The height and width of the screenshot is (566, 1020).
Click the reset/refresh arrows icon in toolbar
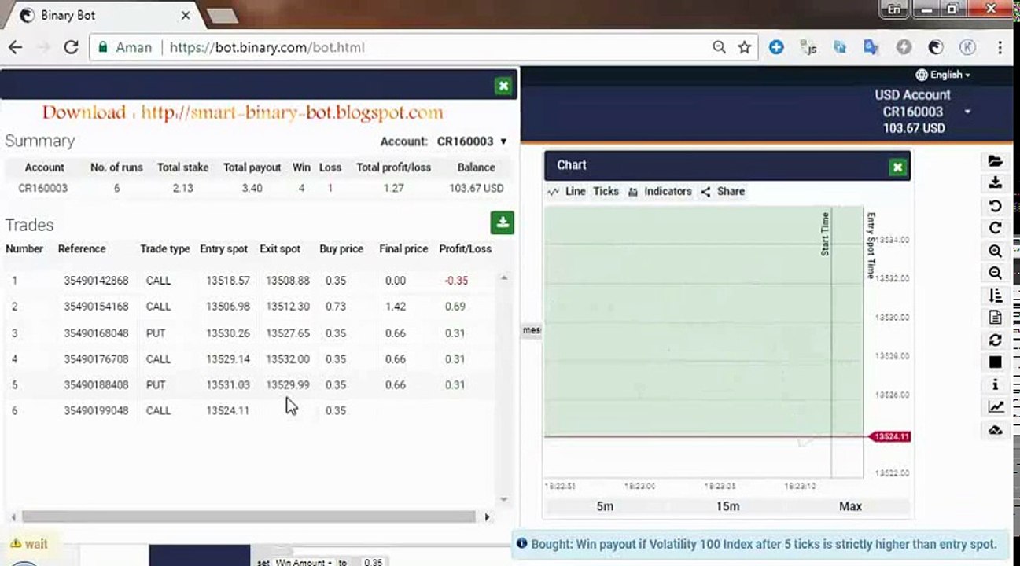995,340
